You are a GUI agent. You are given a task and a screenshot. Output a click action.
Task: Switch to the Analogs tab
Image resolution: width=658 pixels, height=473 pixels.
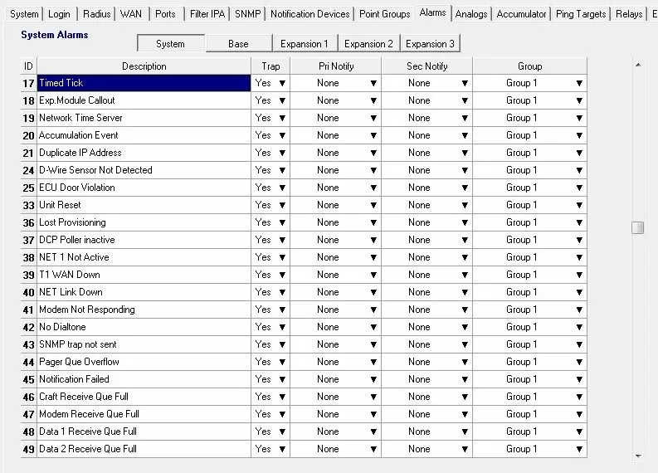click(x=471, y=14)
